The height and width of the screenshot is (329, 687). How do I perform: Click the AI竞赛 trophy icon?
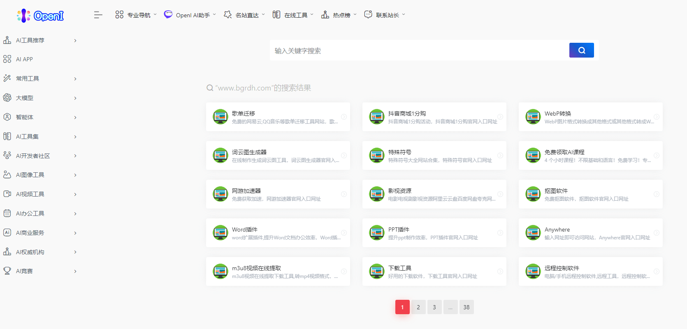coord(7,271)
